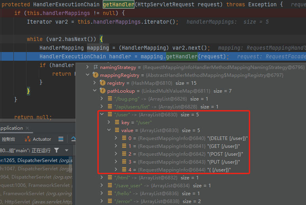Image resolution: width=306 pixels, height=205 pixels.
Task: Expand the "/bug.png" entry
Action: 102,99
